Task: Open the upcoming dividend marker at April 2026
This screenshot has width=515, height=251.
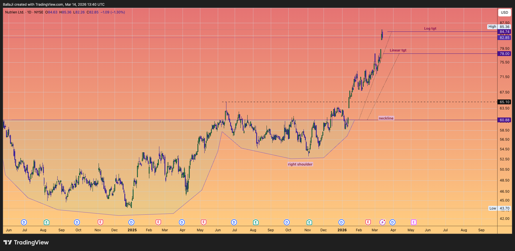Action: click(x=392, y=222)
